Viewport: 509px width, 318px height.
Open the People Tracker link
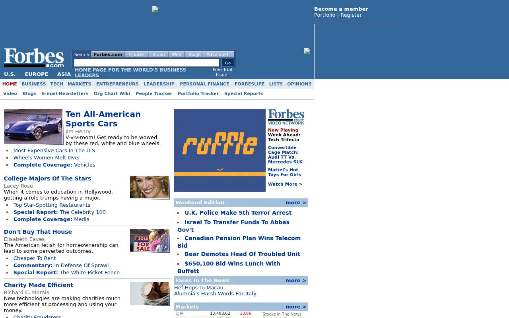(x=154, y=93)
